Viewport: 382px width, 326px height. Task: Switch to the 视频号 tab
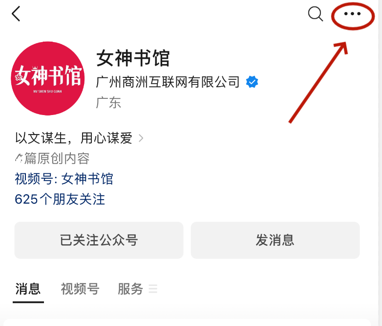pos(80,289)
